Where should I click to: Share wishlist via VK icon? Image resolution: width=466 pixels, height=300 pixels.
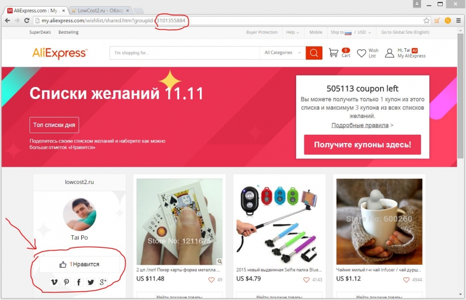54,281
